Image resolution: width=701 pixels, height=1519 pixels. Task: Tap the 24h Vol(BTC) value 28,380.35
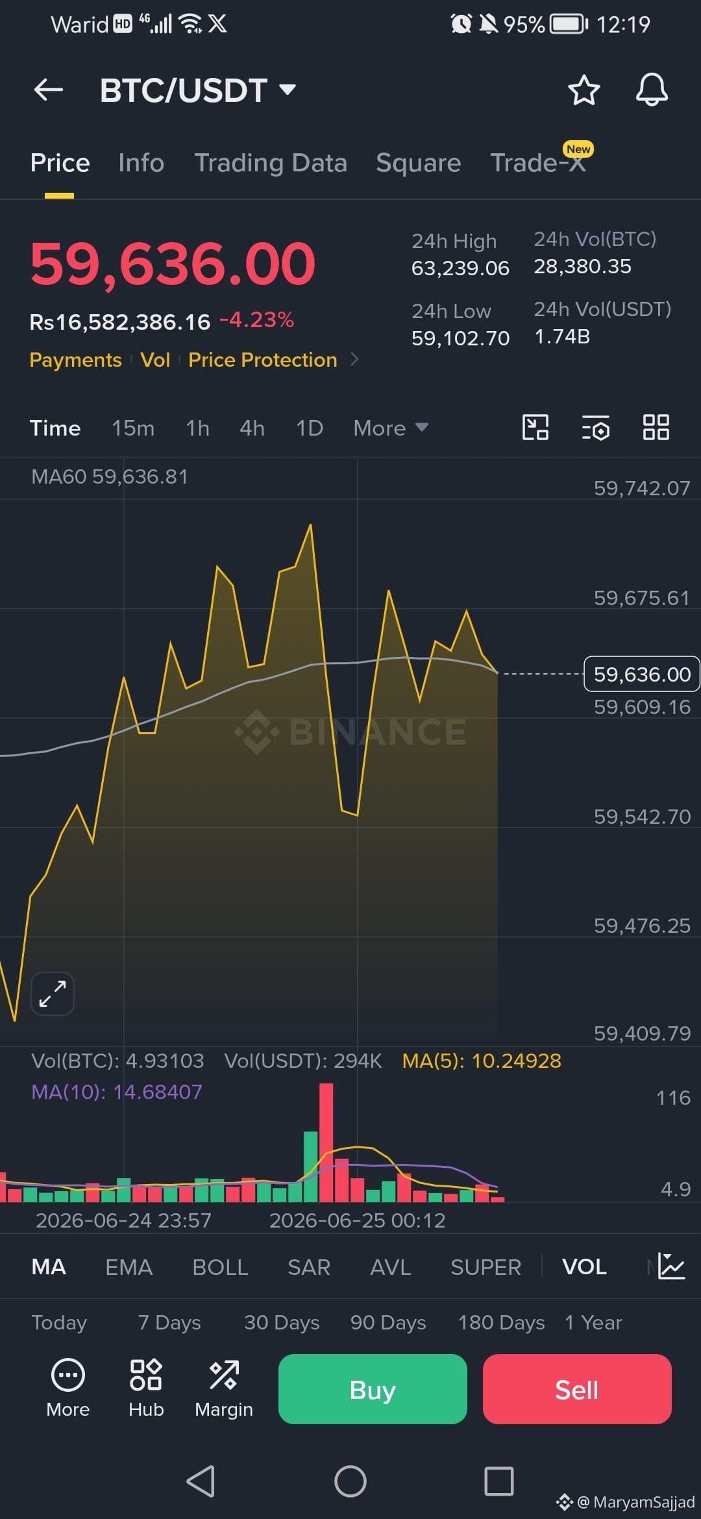582,266
